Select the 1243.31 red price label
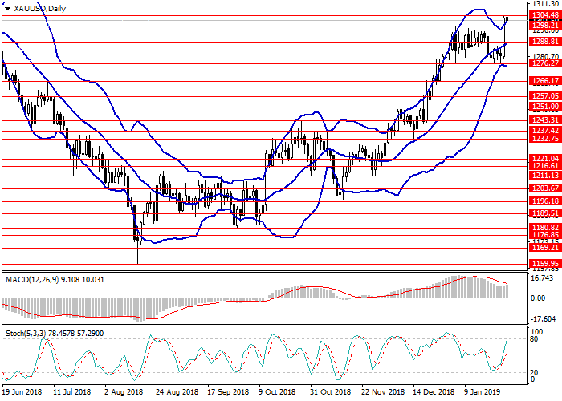 [544, 120]
